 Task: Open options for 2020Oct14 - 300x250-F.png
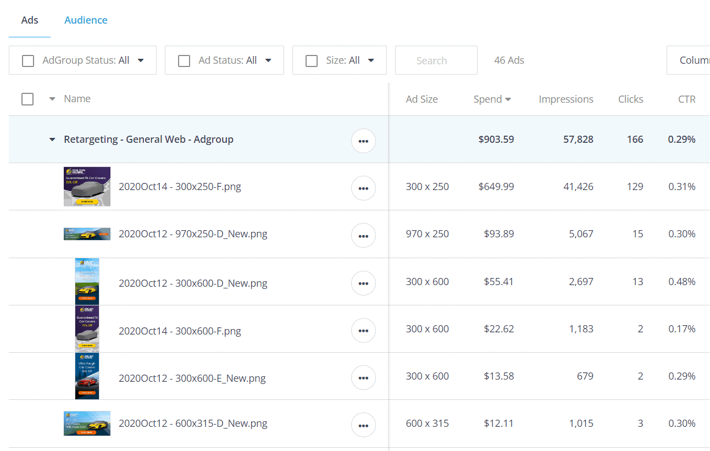click(363, 188)
